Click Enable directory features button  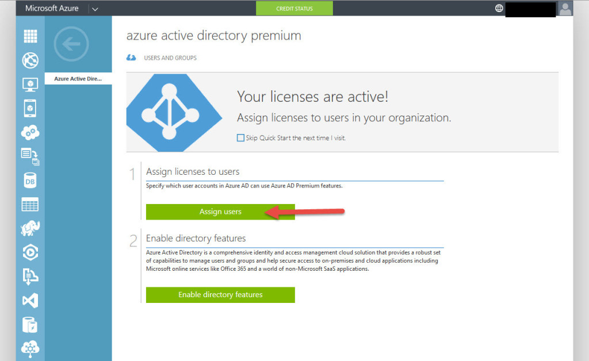(220, 295)
